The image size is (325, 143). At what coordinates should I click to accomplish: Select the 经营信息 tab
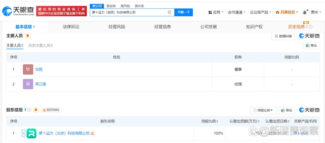(x=163, y=27)
